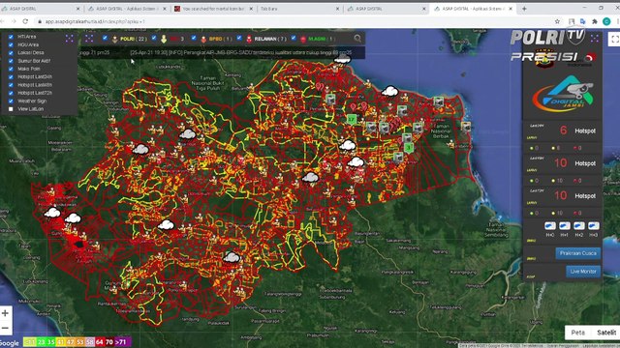Open the search magnifier in filter bar

(357, 39)
